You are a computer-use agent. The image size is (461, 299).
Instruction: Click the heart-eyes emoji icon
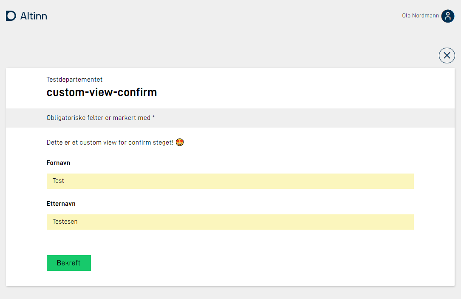click(180, 142)
